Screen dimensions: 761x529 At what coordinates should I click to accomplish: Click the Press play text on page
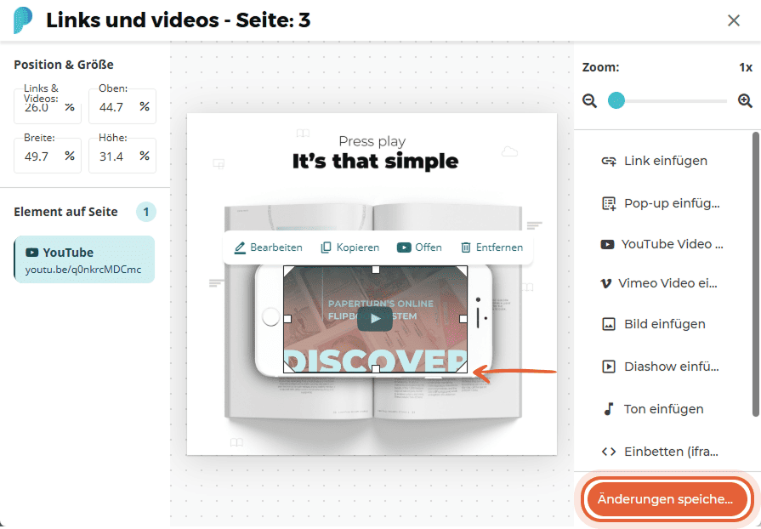(x=372, y=141)
